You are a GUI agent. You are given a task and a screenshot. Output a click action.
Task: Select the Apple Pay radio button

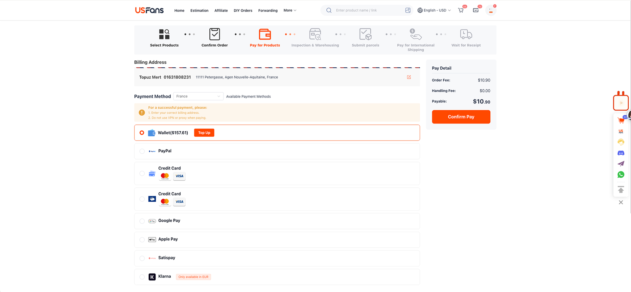pyautogui.click(x=142, y=240)
